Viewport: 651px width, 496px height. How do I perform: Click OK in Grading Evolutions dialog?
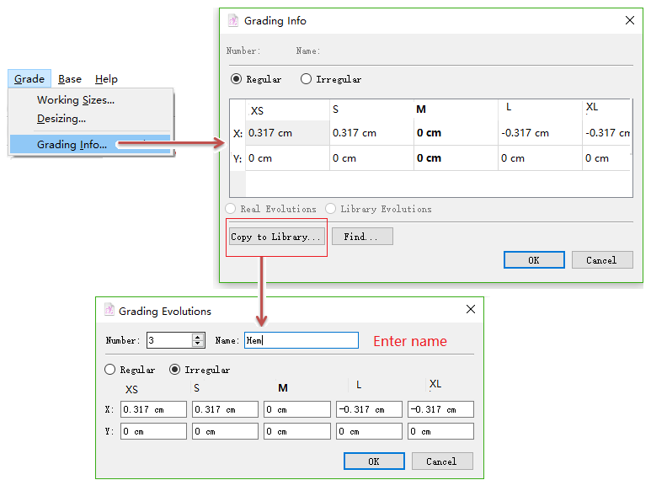click(x=374, y=461)
